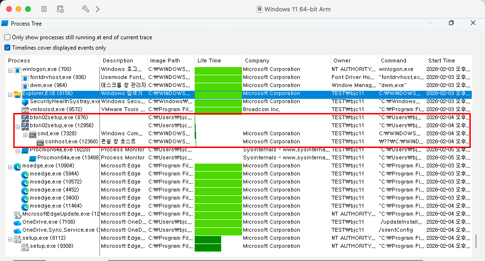This screenshot has height=261, width=485.
Task: Open virtual machine settings wrench icon
Action: point(86,9)
